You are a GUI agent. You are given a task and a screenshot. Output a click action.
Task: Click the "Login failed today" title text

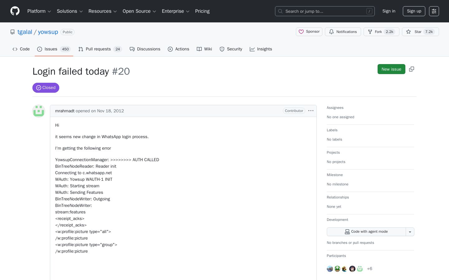(x=71, y=71)
